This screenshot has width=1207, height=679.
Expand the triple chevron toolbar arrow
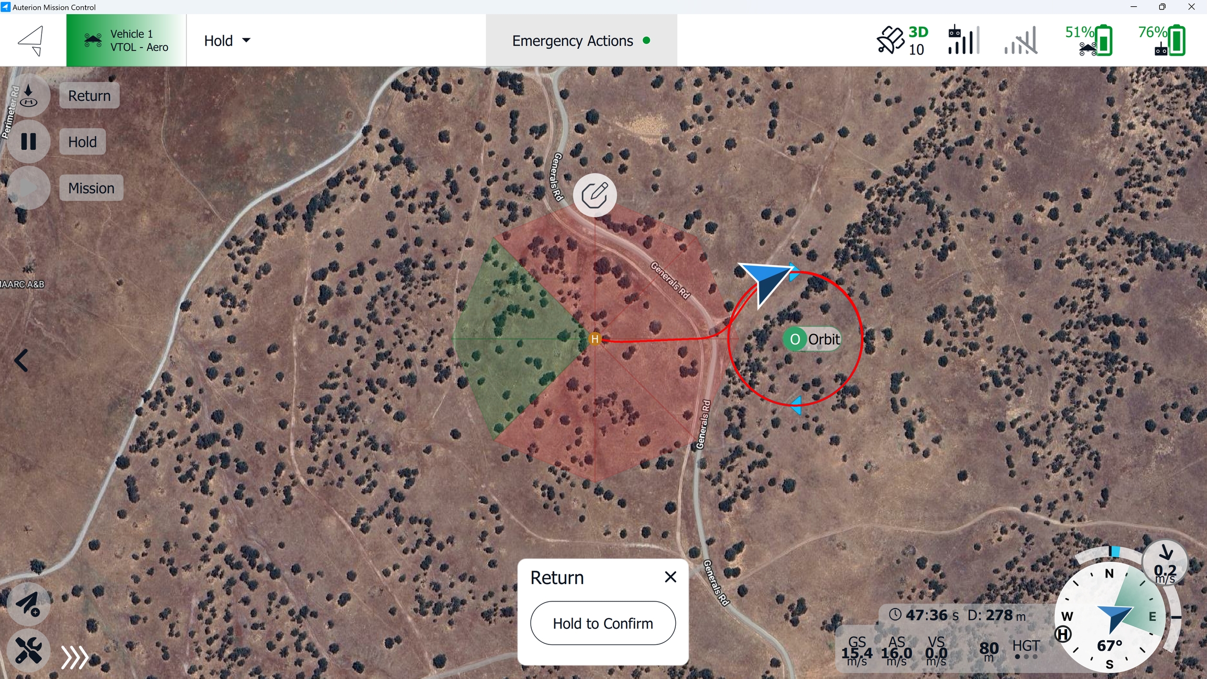click(74, 658)
